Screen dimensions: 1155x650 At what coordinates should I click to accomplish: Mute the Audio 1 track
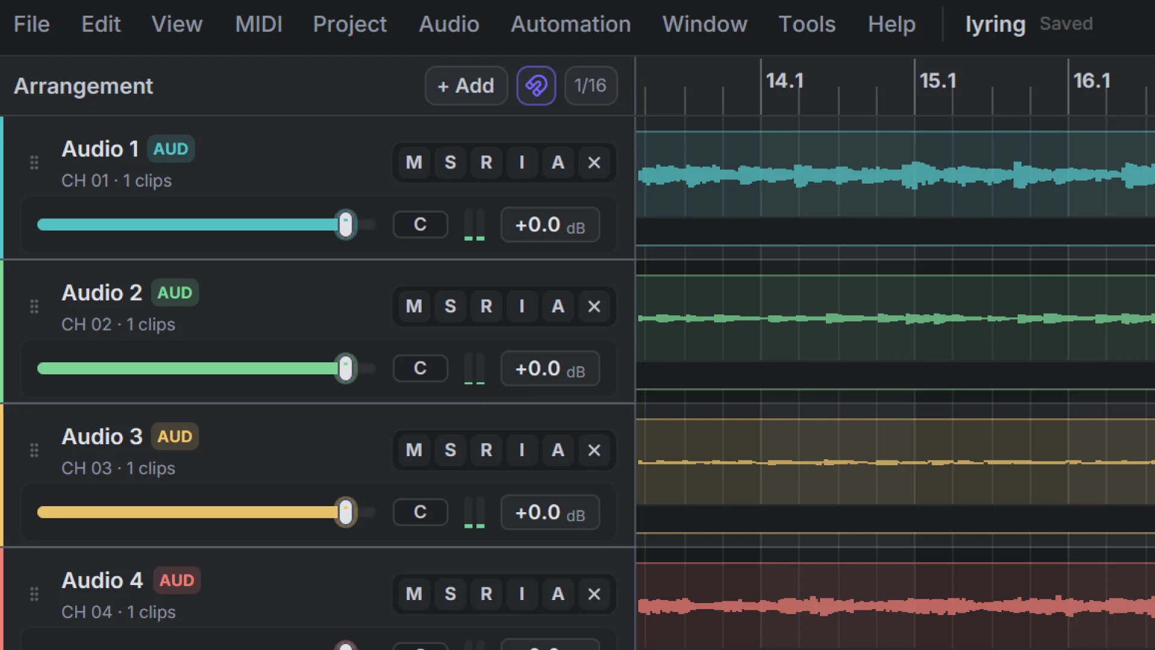(414, 162)
